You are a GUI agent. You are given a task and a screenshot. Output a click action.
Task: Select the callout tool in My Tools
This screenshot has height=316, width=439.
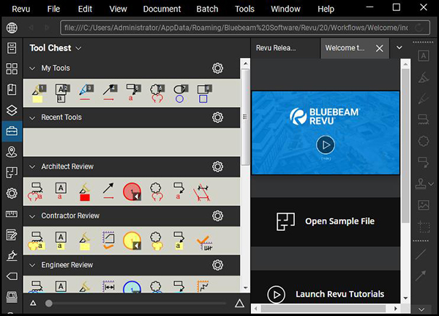click(132, 93)
